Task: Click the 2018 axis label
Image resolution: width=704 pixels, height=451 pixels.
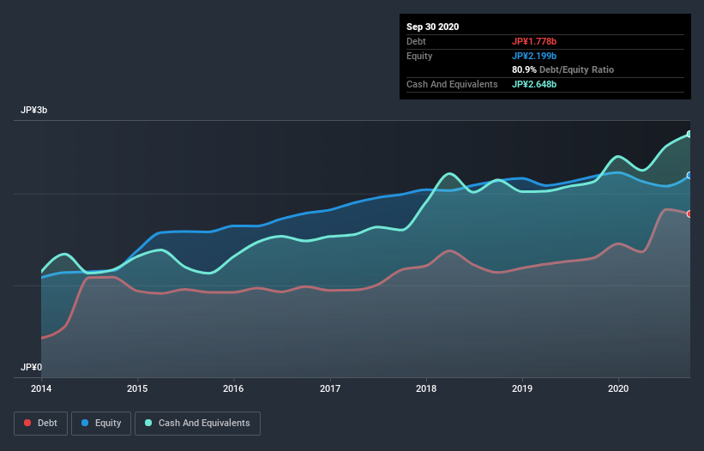Action: 426,388
